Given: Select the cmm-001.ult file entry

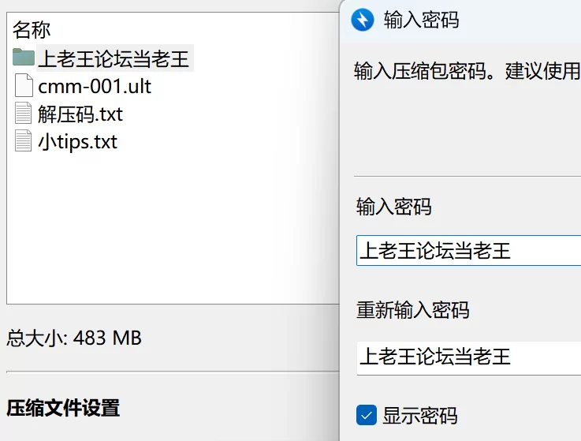Looking at the screenshot, I should click(x=95, y=87).
